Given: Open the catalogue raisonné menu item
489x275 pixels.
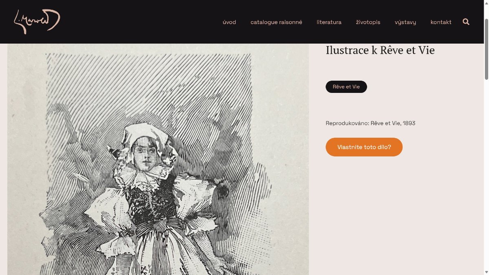Looking at the screenshot, I should tap(276, 22).
